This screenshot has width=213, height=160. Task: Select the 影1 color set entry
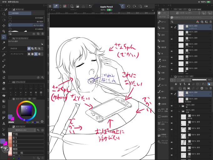pos(26,138)
